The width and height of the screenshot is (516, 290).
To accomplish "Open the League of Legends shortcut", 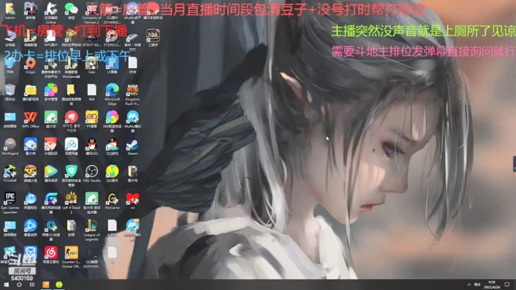I will (x=92, y=229).
